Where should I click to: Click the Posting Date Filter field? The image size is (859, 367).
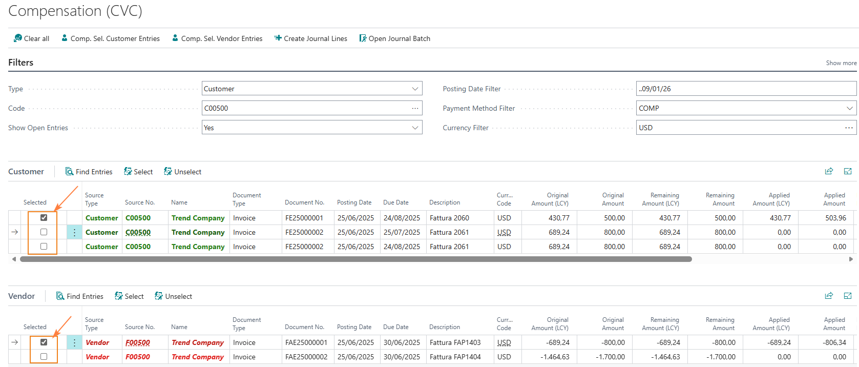coord(745,89)
